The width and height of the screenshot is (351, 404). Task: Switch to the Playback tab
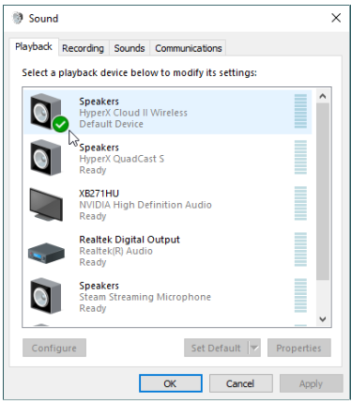click(x=34, y=47)
